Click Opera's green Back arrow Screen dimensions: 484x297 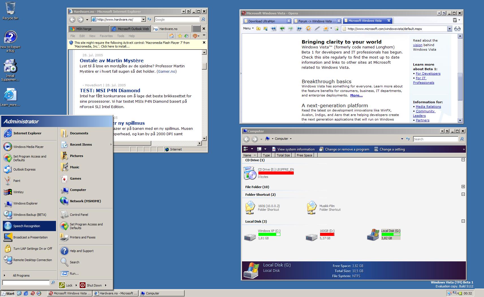click(282, 28)
